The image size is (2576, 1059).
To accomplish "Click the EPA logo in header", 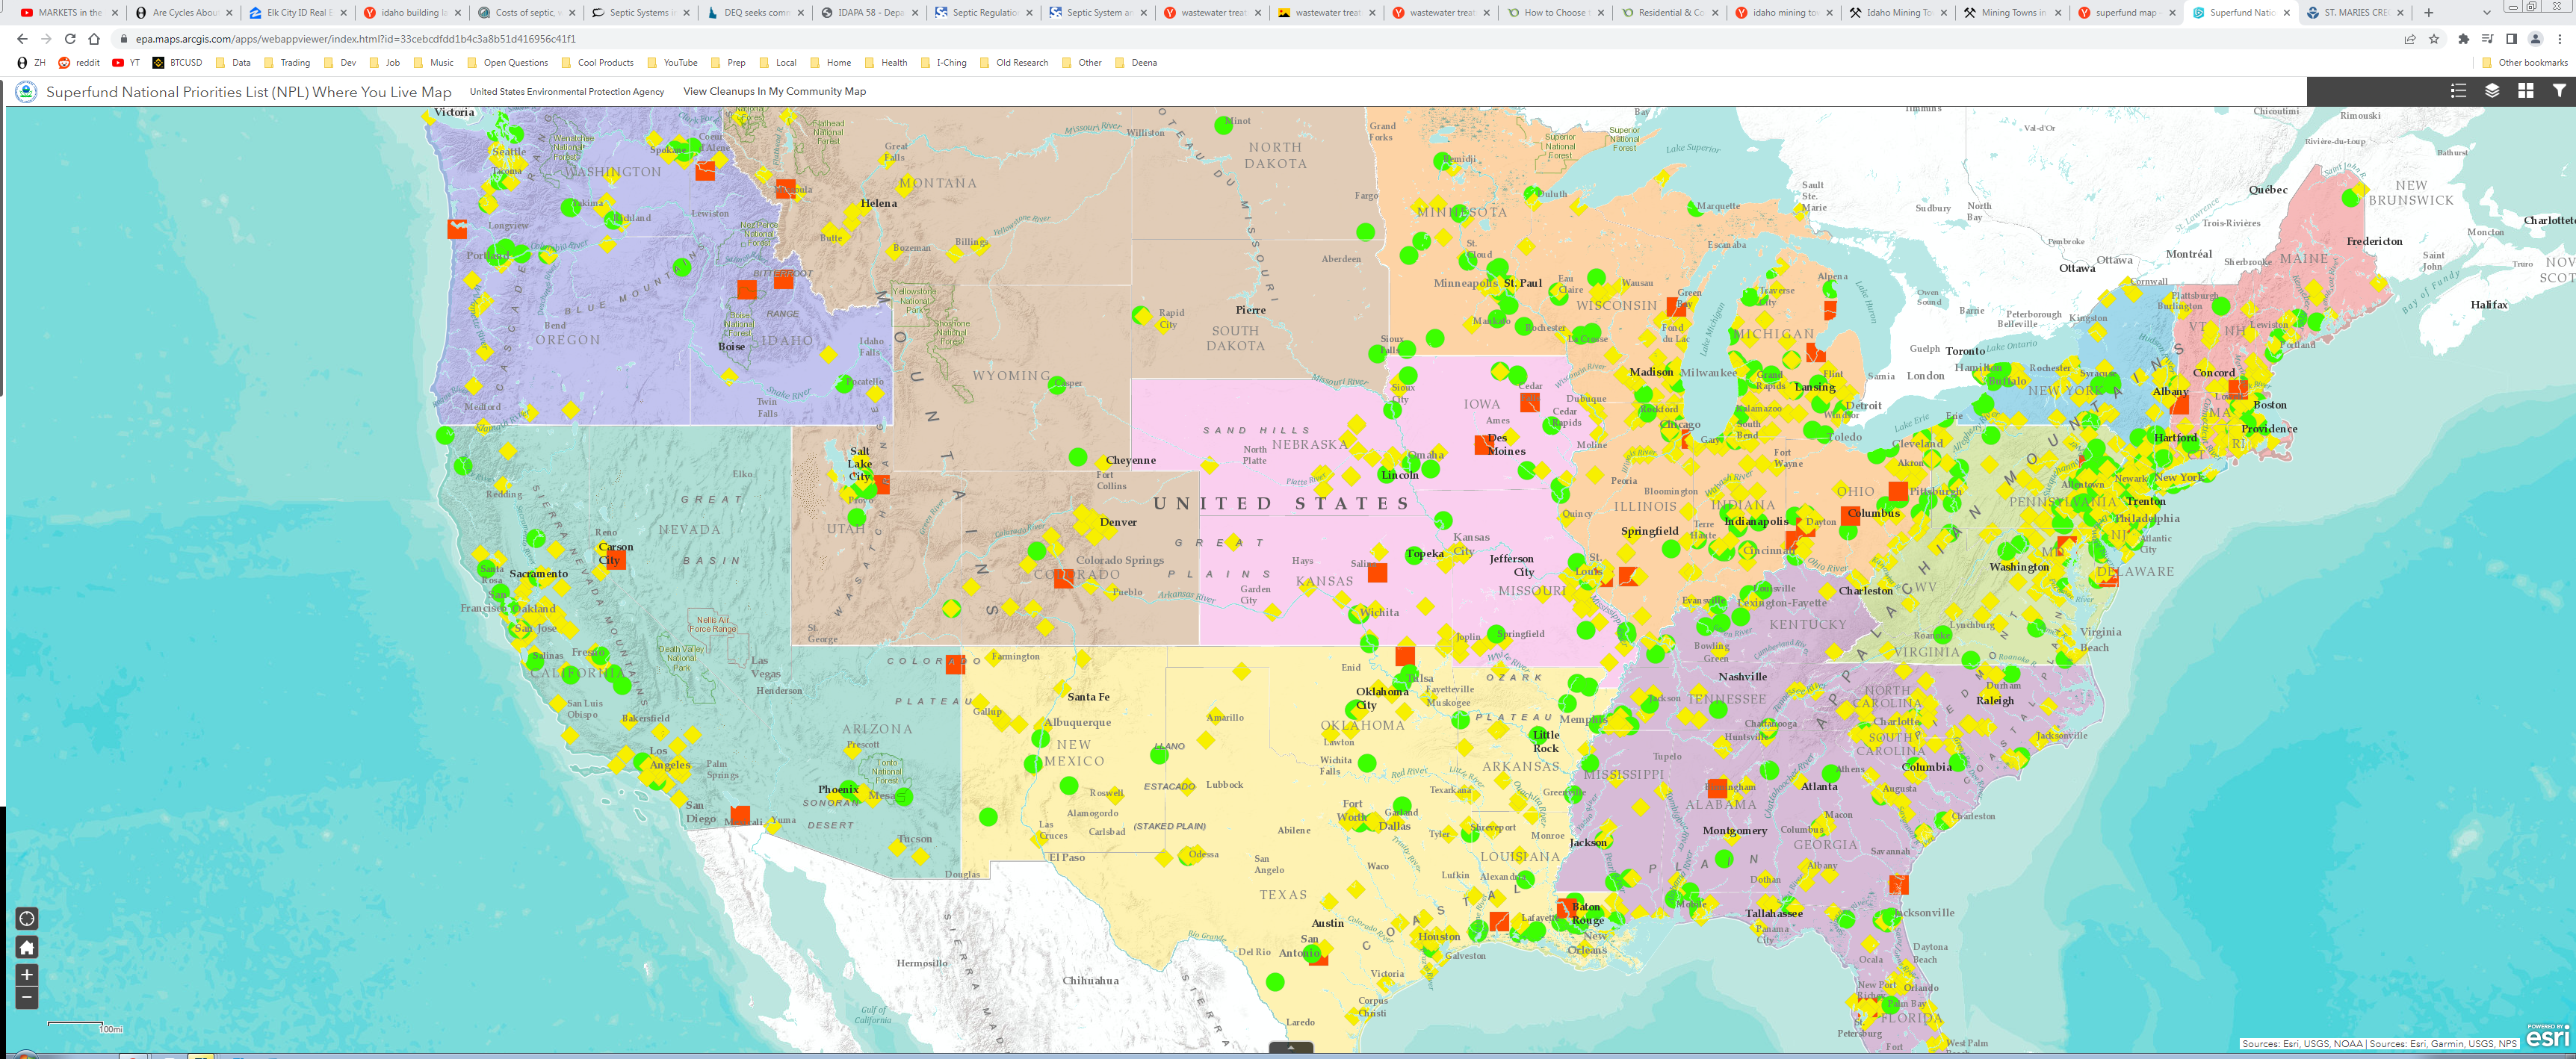I will pos(26,92).
